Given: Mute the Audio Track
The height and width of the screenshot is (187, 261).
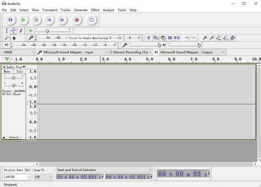Looking at the screenshot, I should [7, 72].
